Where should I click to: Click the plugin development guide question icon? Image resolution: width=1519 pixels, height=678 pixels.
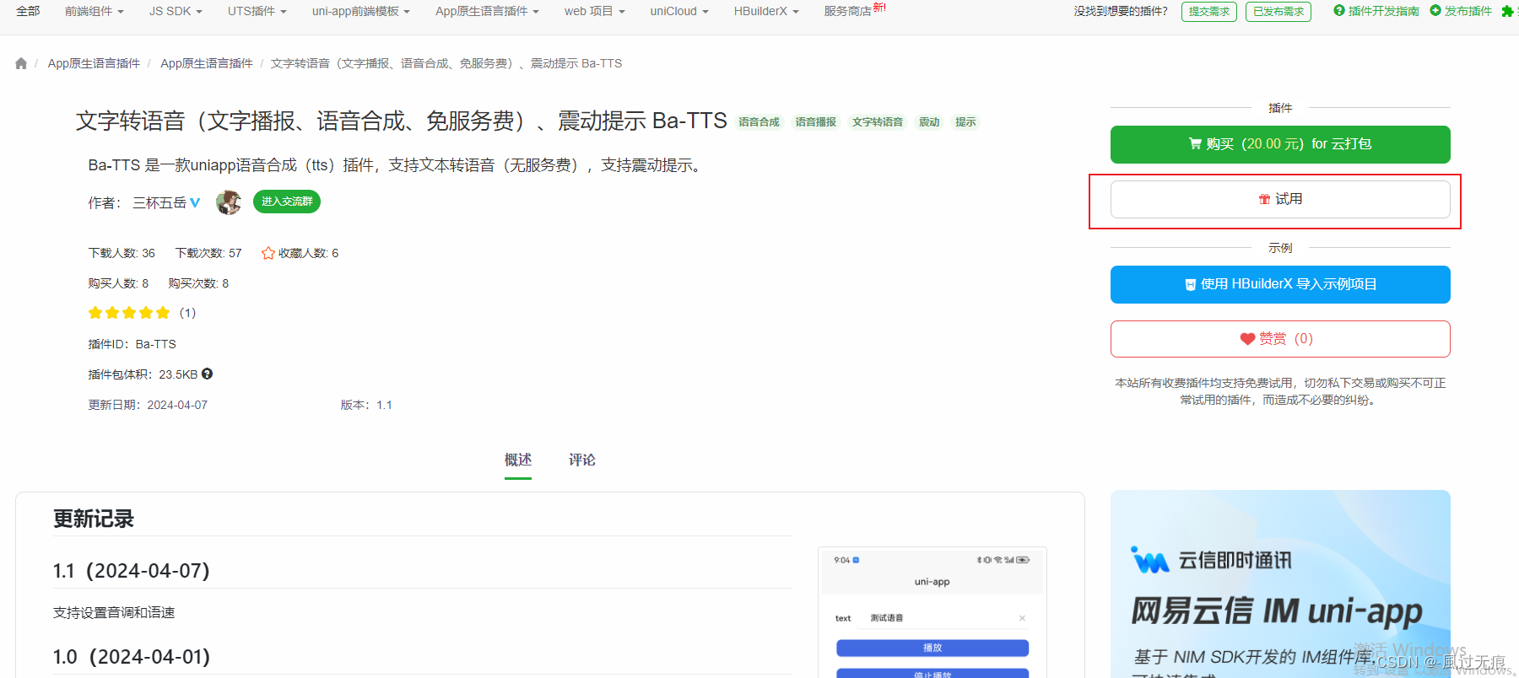point(1339,11)
